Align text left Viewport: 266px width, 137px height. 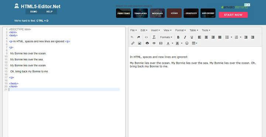(x=199, y=37)
